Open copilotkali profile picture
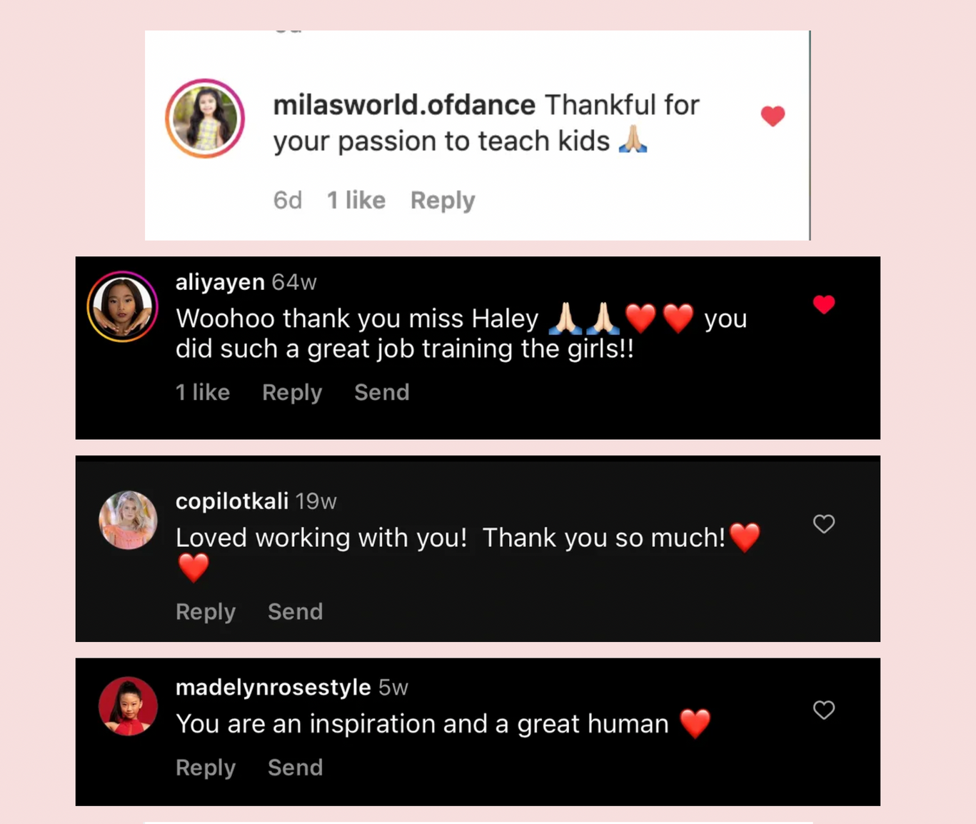The width and height of the screenshot is (976, 824). pyautogui.click(x=128, y=520)
